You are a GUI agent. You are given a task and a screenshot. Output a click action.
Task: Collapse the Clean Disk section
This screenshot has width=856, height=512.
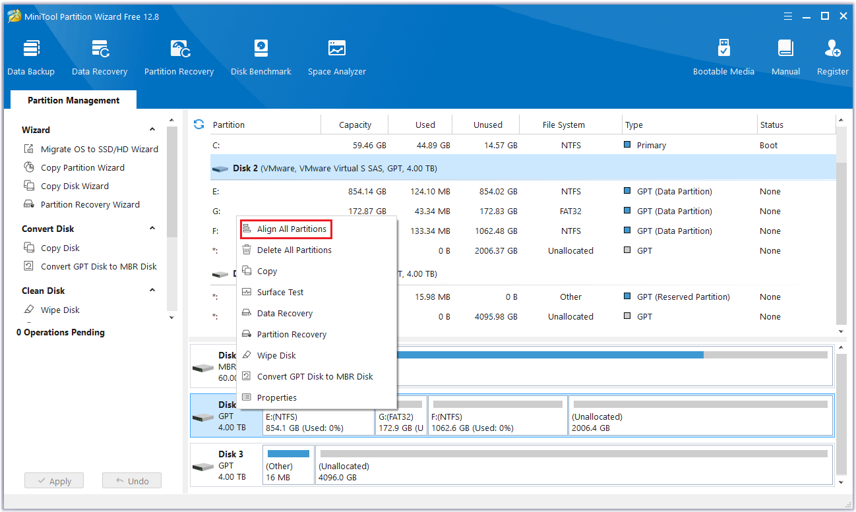point(152,291)
